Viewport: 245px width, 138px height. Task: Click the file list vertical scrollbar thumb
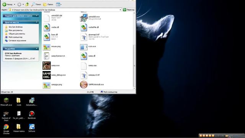134,66
